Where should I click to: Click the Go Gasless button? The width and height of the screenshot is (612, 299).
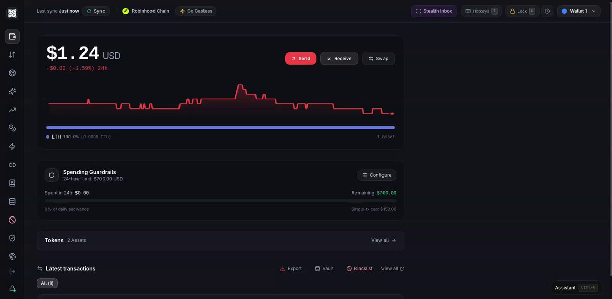196,11
